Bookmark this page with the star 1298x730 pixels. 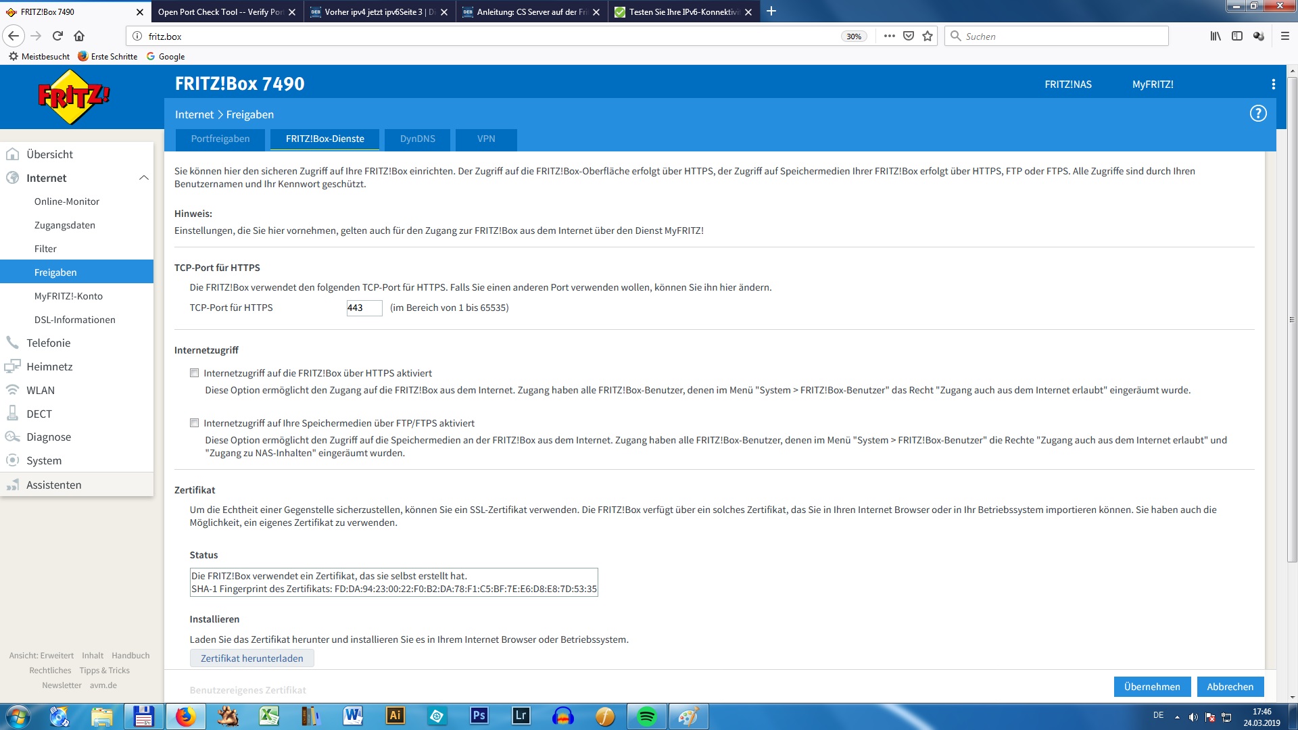928,36
